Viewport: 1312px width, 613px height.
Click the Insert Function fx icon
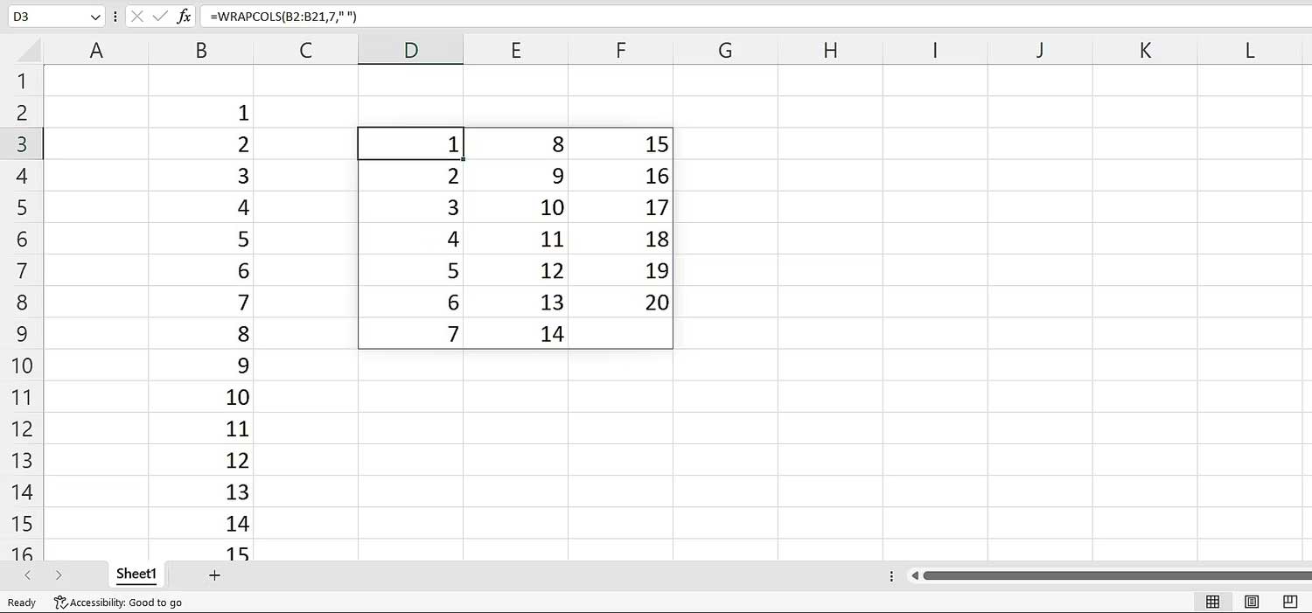[184, 17]
